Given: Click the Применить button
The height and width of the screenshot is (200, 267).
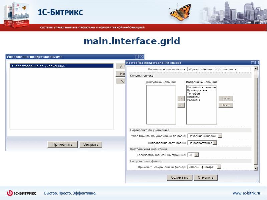Looking at the screenshot, I should [62, 144].
